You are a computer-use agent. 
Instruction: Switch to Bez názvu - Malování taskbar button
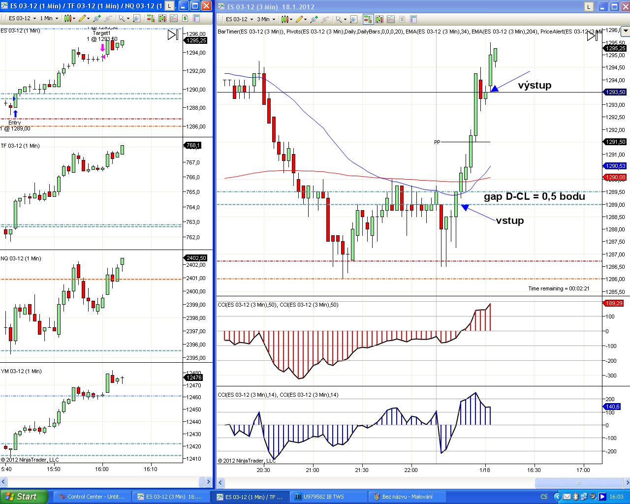click(408, 497)
